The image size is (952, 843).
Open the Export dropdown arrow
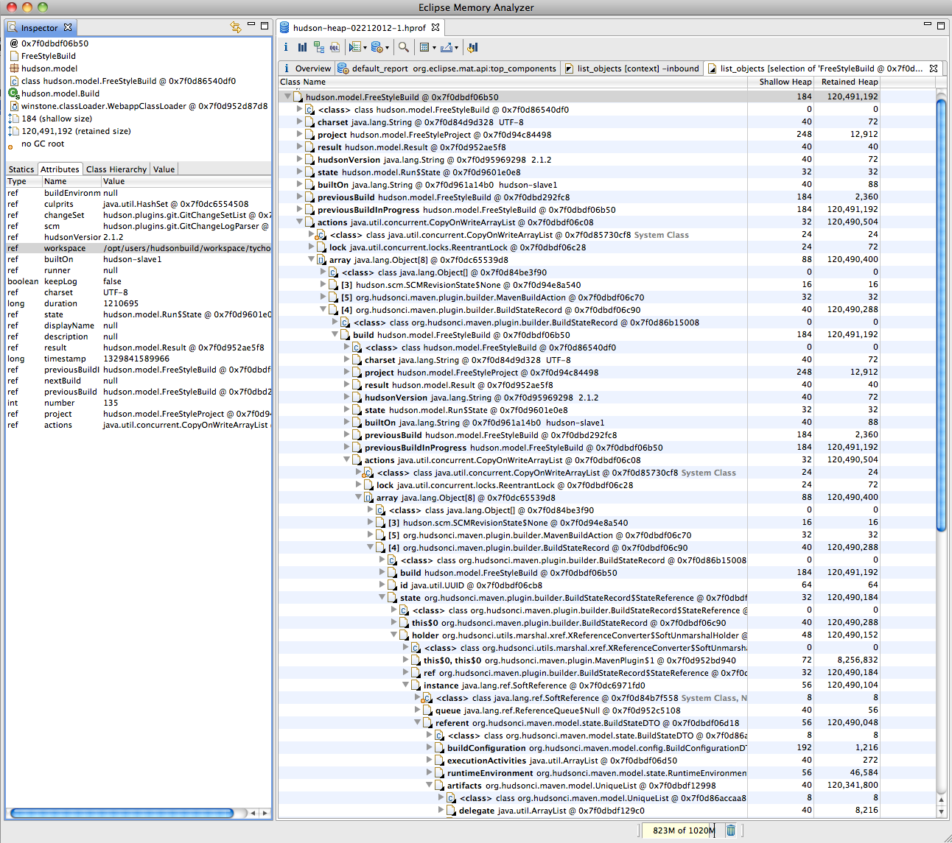coord(456,48)
